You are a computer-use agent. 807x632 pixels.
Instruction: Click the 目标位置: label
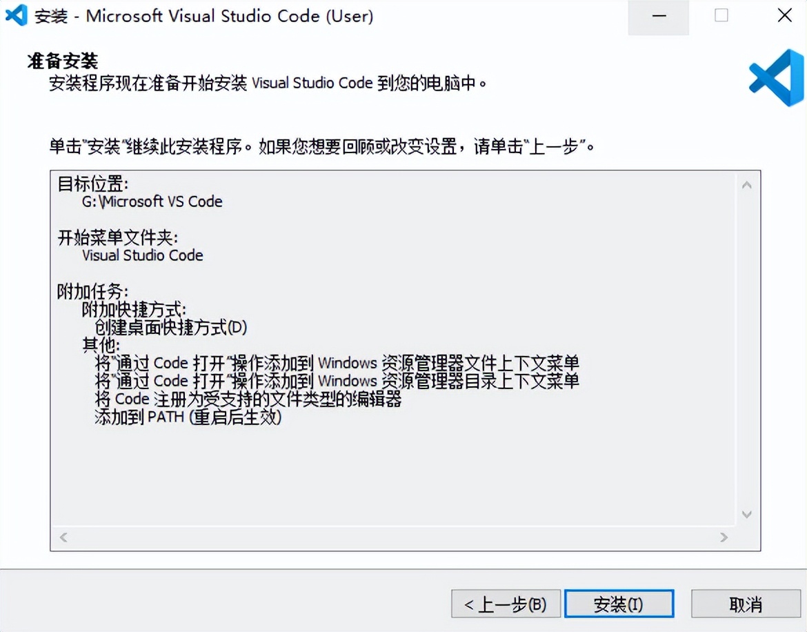click(92, 184)
